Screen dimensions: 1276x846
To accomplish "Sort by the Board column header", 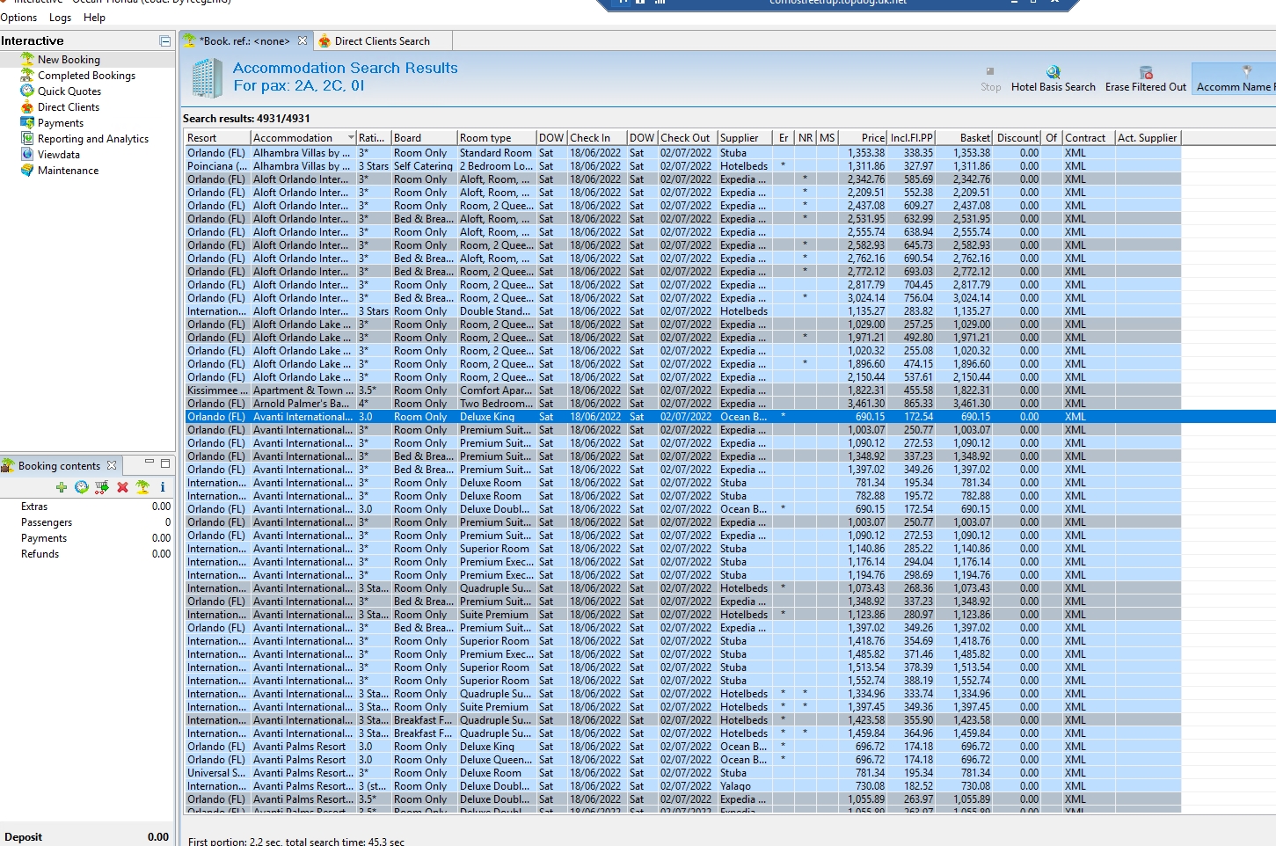I will tap(424, 138).
